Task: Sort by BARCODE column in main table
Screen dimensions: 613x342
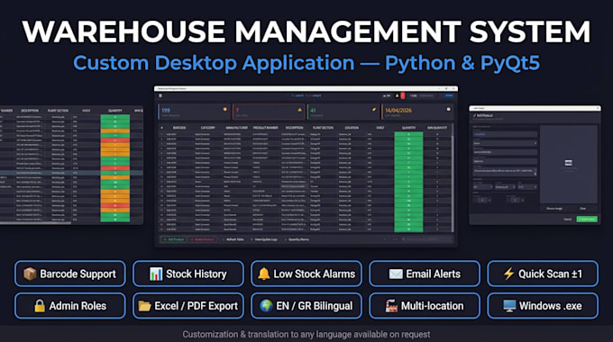Action: 179,128
